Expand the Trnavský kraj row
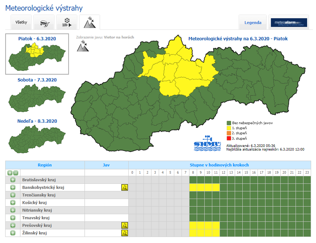Image resolution: width=316 pixels, height=243 pixels. click(x=13, y=218)
